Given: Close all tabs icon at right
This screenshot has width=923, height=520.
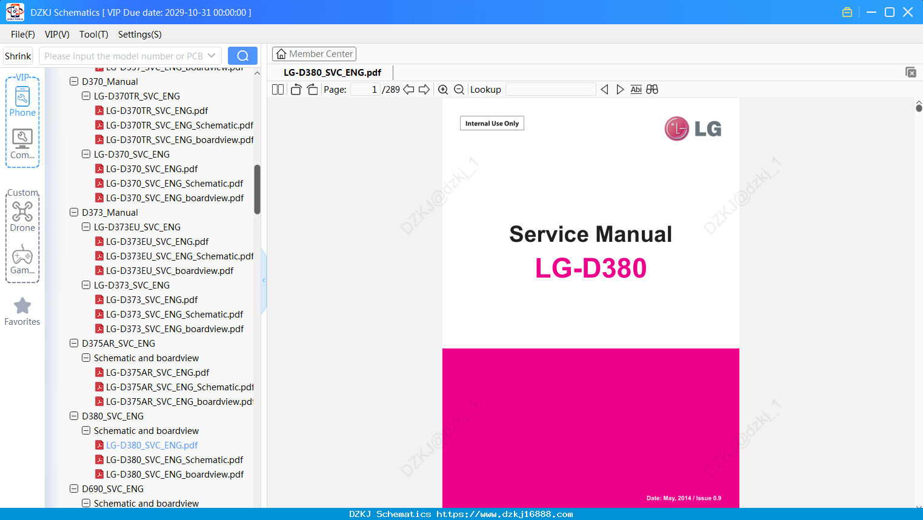Looking at the screenshot, I should click(911, 72).
